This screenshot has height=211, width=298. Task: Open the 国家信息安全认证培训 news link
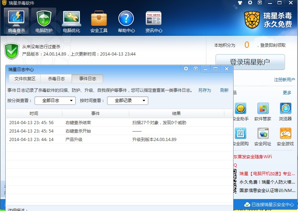267,190
